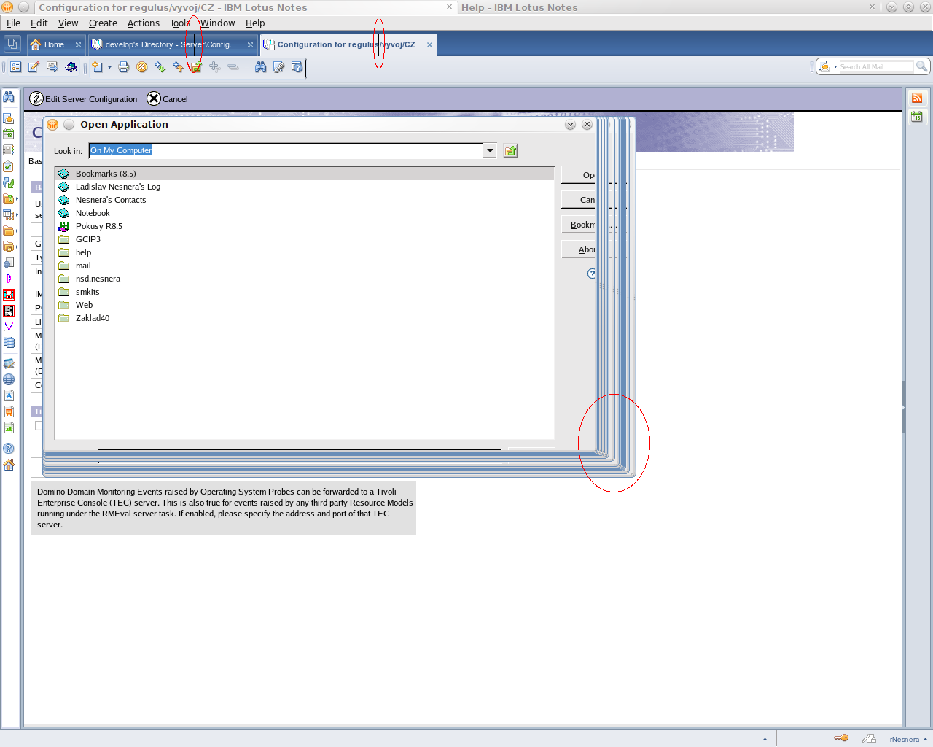
Task: Expand the New item dropdown arrow in toolbar
Action: [x=110, y=67]
